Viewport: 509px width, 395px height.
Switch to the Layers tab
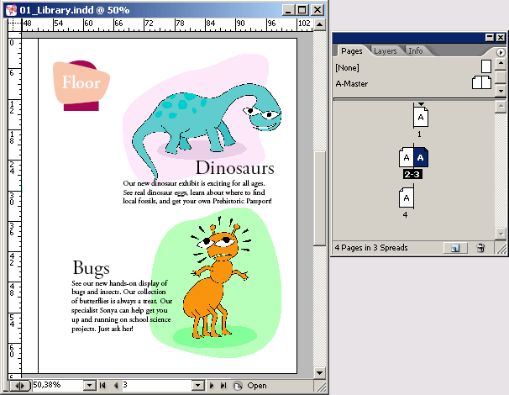point(385,51)
